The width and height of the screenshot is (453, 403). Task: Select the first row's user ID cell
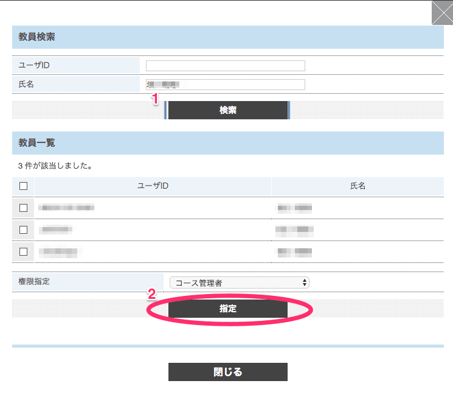(x=66, y=208)
